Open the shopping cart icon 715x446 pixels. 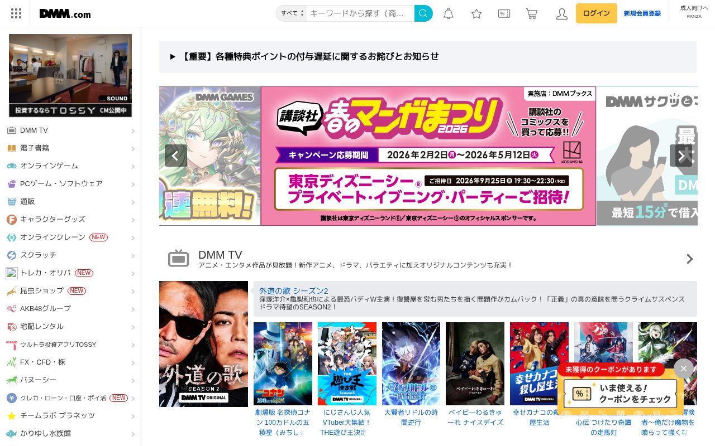point(532,13)
